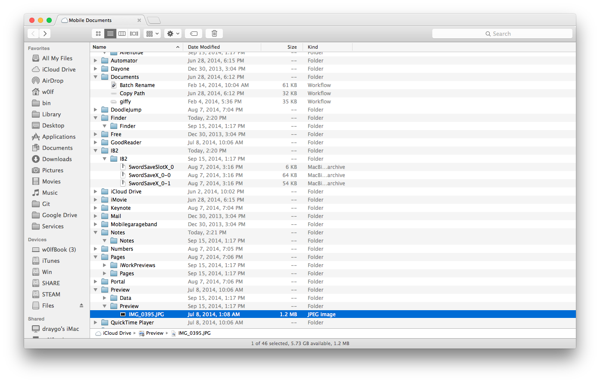Eject the Files volume
The image size is (600, 383).
click(81, 305)
